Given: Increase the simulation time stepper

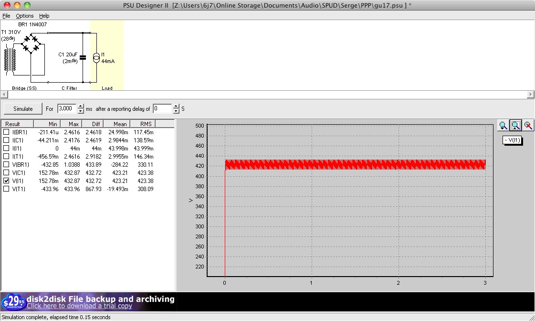Looking at the screenshot, I should coord(81,106).
